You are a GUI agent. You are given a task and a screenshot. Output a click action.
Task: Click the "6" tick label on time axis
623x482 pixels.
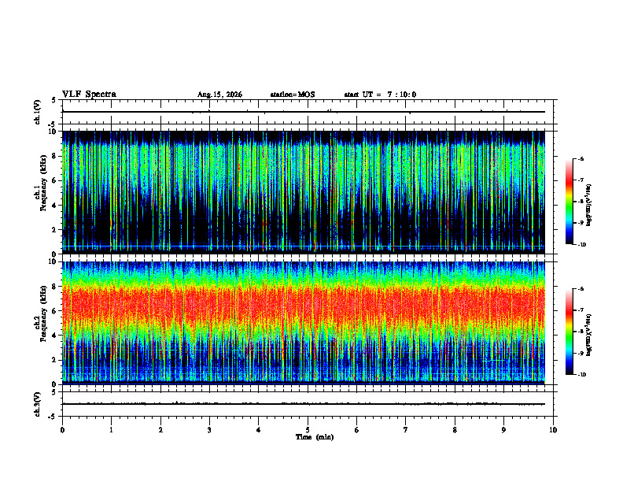pos(357,430)
